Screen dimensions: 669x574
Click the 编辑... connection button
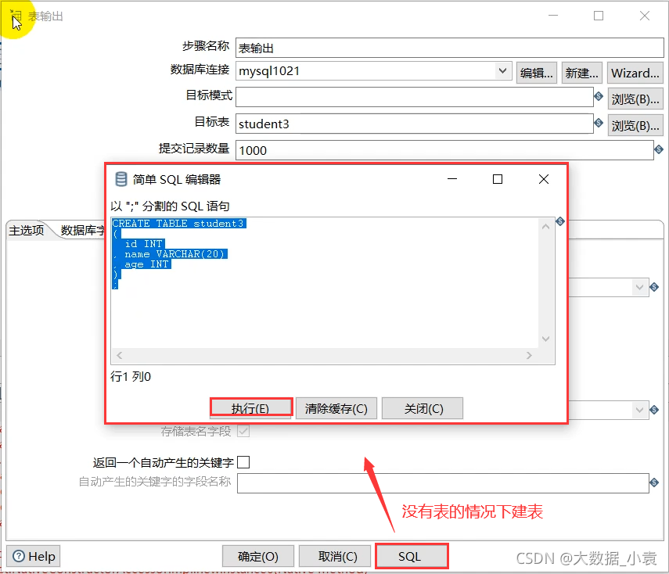[x=536, y=73]
